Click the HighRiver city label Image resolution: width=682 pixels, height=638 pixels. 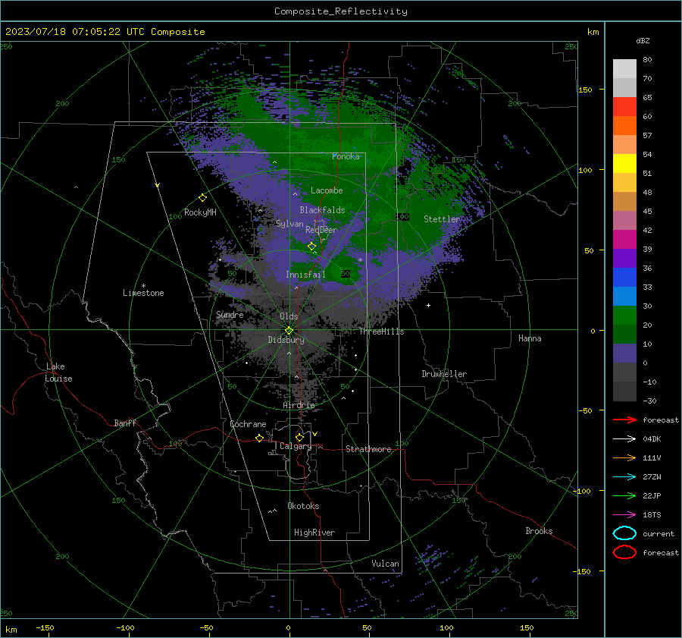click(314, 533)
